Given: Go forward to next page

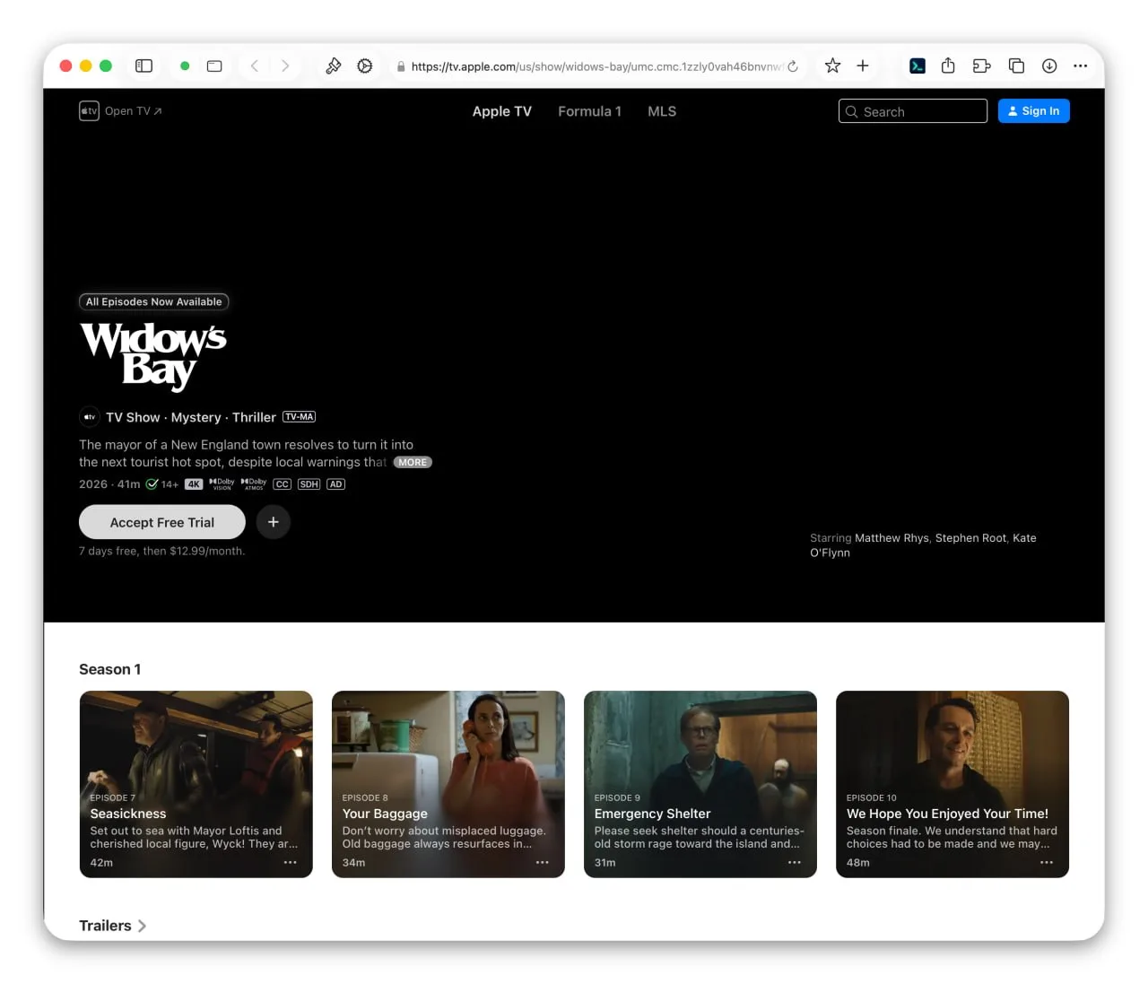Looking at the screenshot, I should click(x=285, y=65).
